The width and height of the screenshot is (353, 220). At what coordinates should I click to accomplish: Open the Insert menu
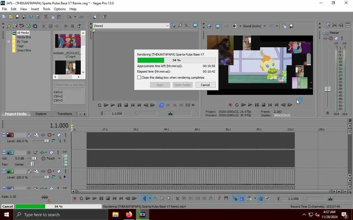tap(35, 9)
